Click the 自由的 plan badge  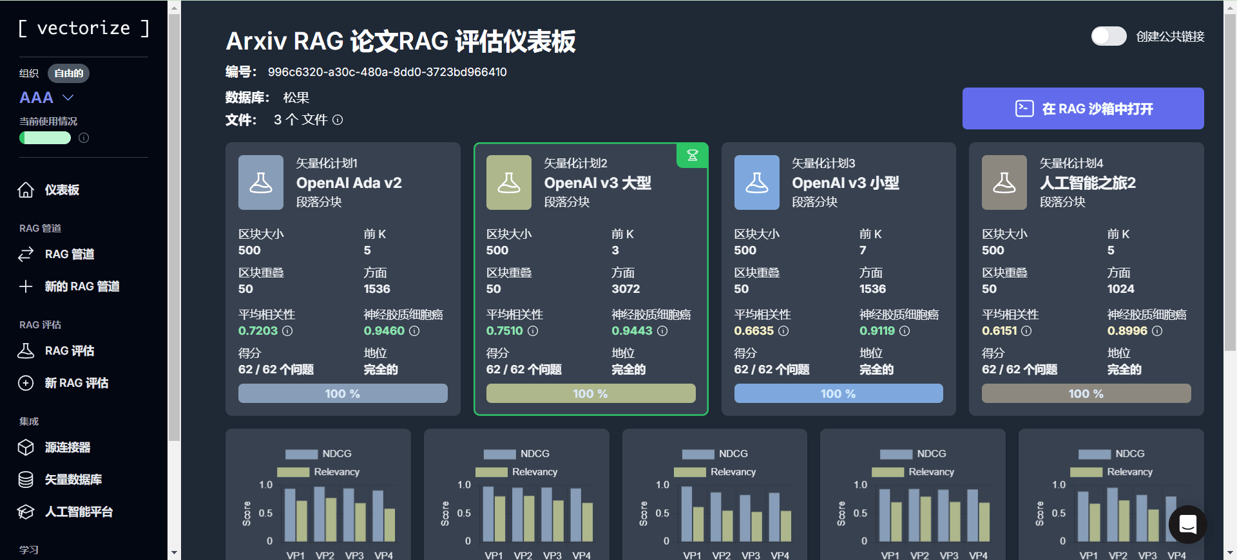click(68, 73)
